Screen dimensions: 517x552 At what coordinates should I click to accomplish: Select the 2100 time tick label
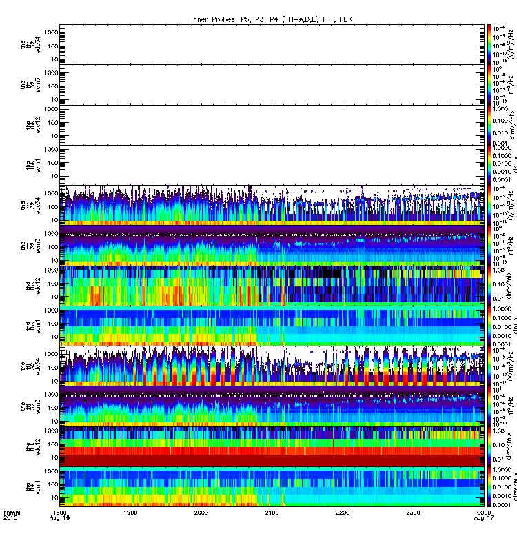coord(272,513)
